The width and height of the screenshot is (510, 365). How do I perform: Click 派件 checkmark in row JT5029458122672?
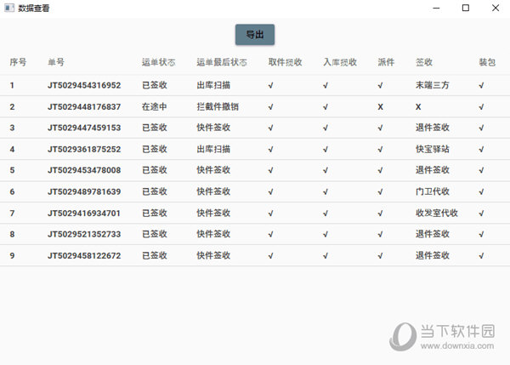point(380,255)
